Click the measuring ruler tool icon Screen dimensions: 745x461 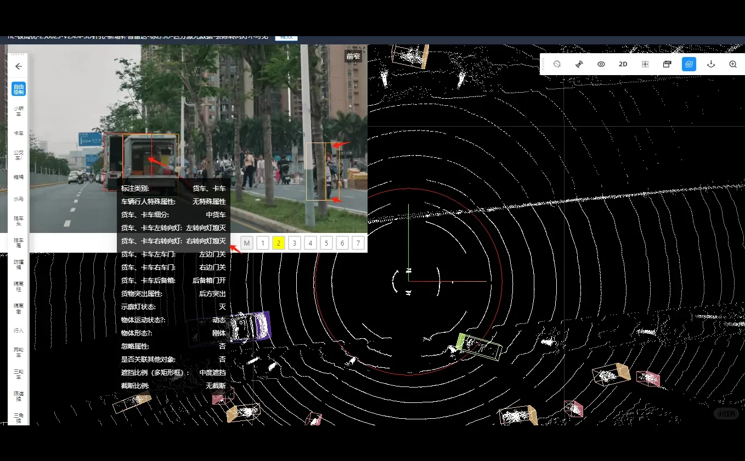click(x=579, y=64)
